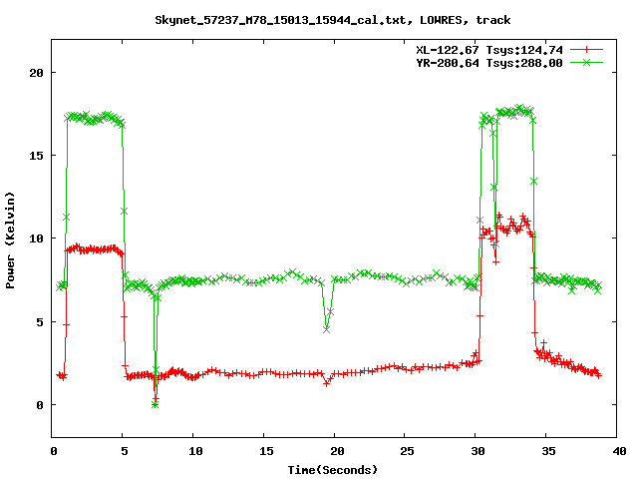Click x-axis tick label 25
The height and width of the screenshot is (479, 638).
tap(406, 451)
